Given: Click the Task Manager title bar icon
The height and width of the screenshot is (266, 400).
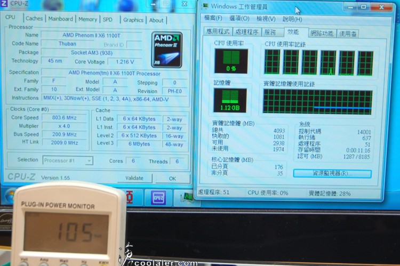Looking at the screenshot, I should click(x=205, y=6).
